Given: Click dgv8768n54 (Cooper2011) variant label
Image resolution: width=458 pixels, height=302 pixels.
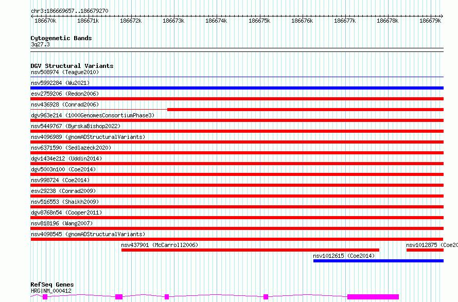Looking at the screenshot, I should click(66, 212).
